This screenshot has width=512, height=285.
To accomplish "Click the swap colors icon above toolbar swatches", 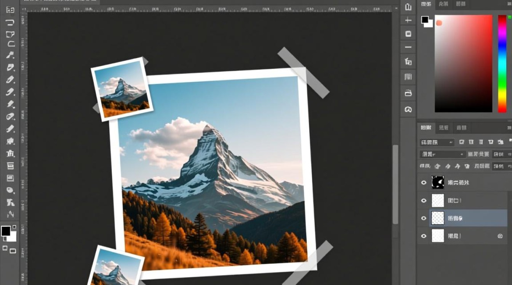I will 14,227.
